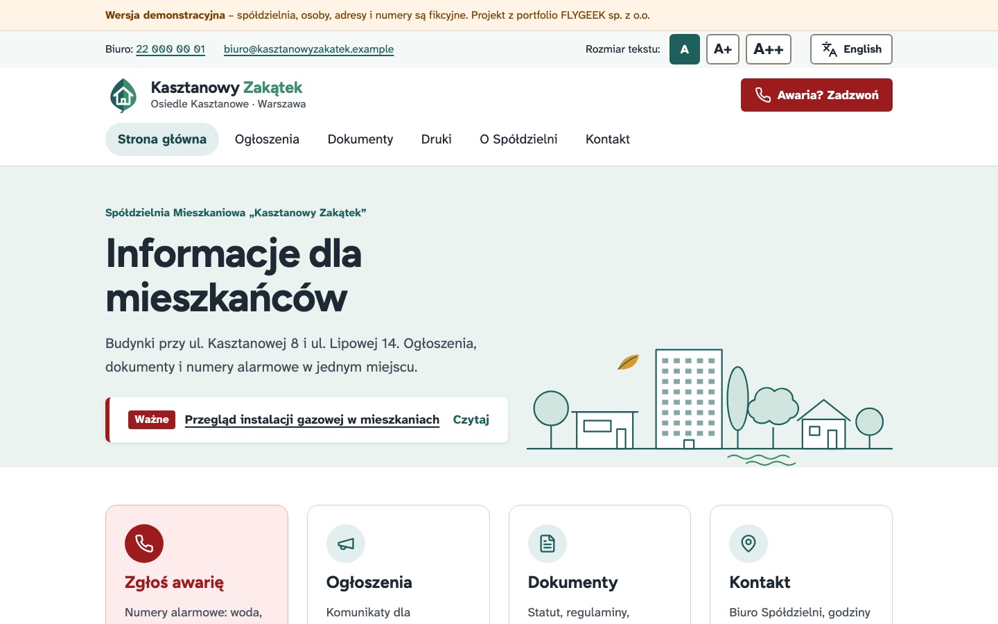Image resolution: width=998 pixels, height=624 pixels.
Task: Set text size to A++
Action: point(769,49)
